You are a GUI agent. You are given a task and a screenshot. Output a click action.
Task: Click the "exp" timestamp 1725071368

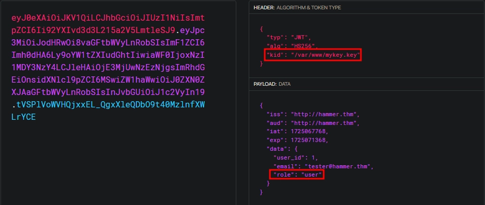coord(308,140)
